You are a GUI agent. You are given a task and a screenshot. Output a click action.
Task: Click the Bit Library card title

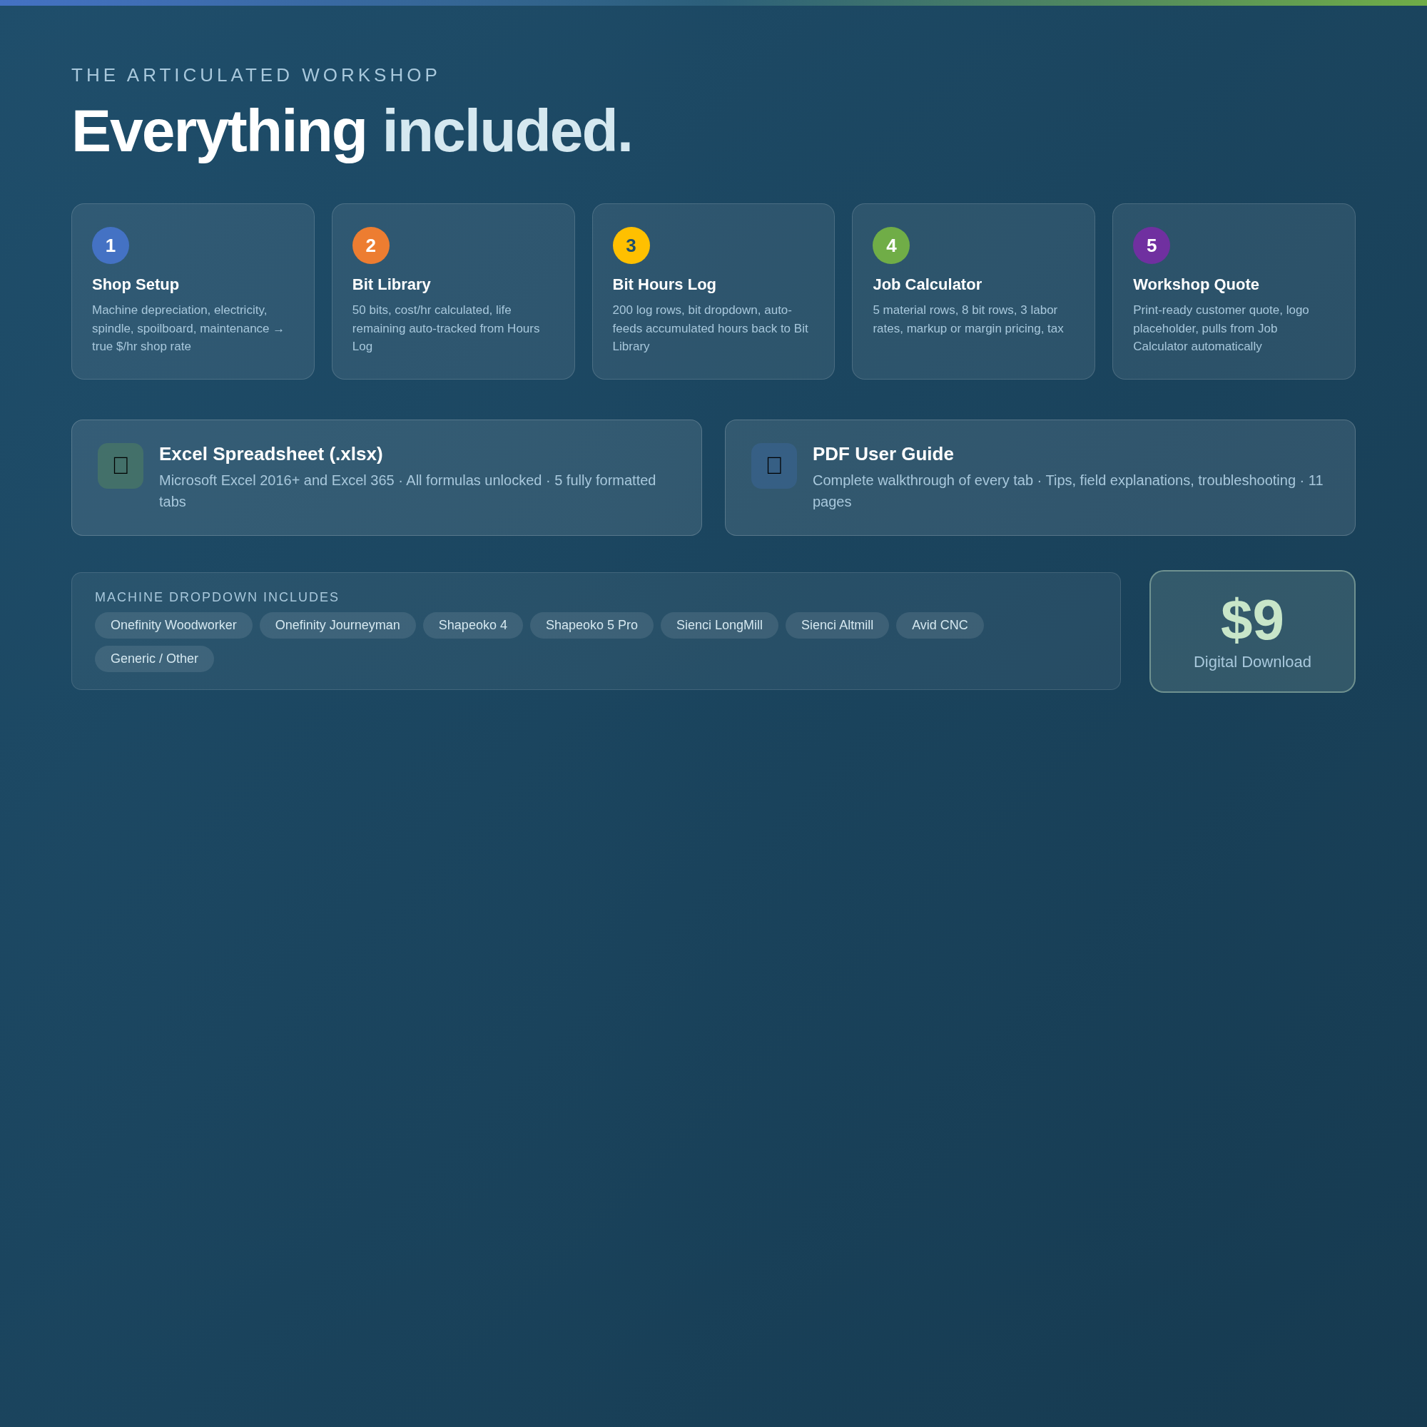(x=392, y=285)
